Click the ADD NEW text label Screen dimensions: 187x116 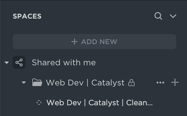tap(99, 42)
